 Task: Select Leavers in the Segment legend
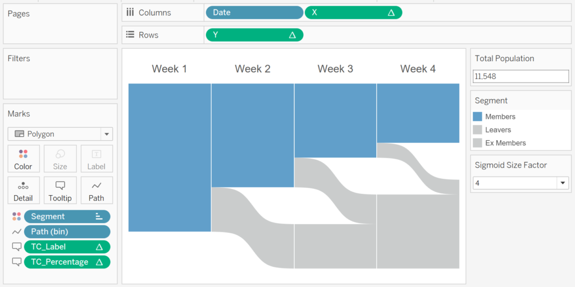(498, 130)
